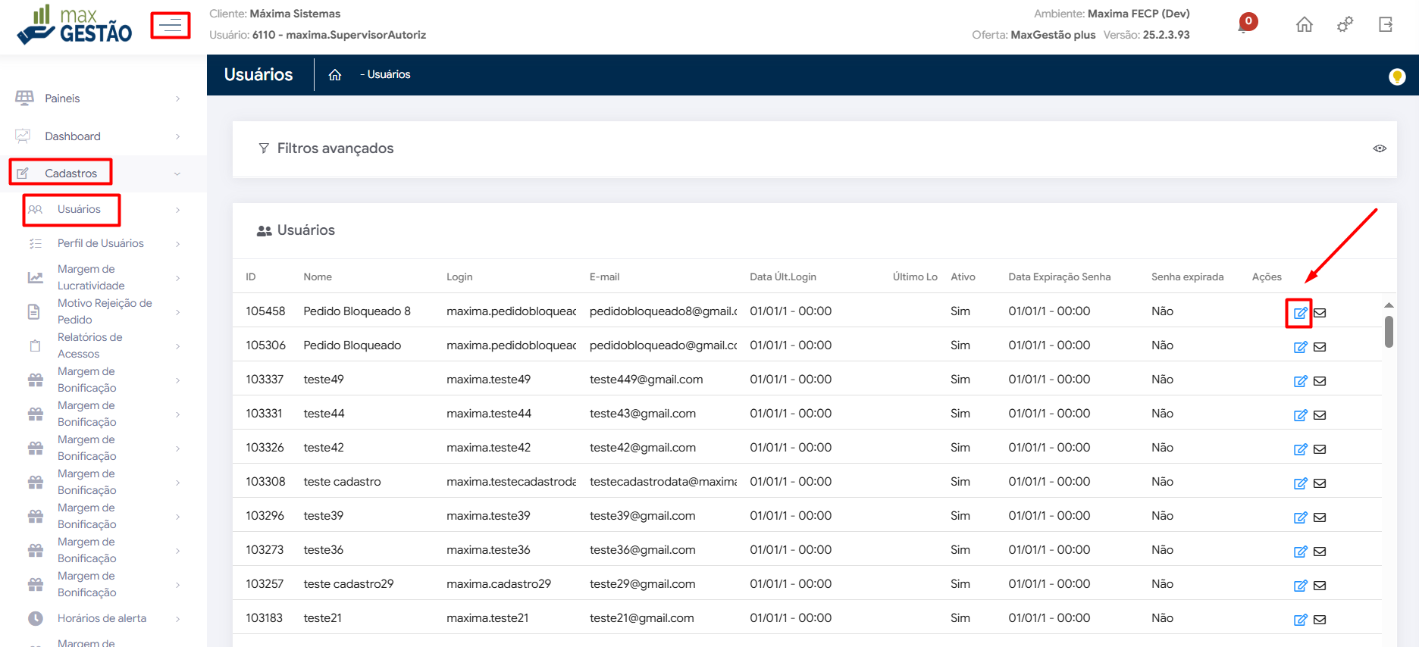Viewport: 1419px width, 647px height.
Task: Send email to user teste49
Action: (1320, 381)
